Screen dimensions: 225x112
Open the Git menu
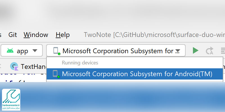(13, 35)
